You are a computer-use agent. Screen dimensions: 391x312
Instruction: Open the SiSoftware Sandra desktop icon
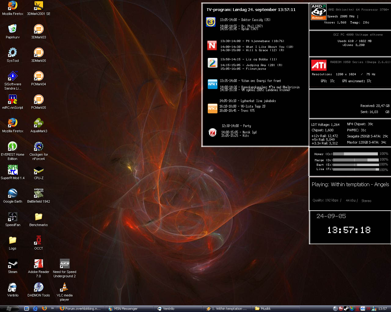[x=13, y=81]
